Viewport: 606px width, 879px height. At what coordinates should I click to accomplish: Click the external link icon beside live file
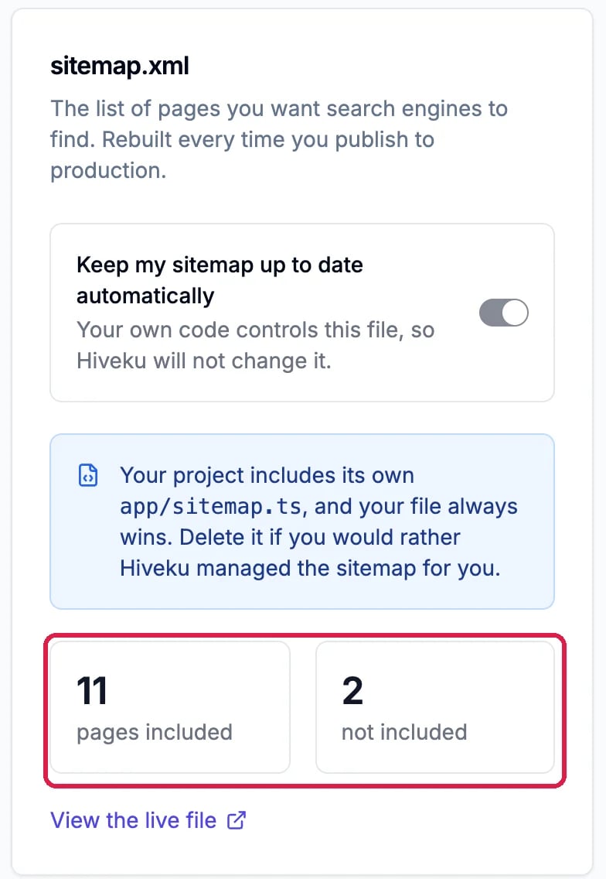[236, 820]
